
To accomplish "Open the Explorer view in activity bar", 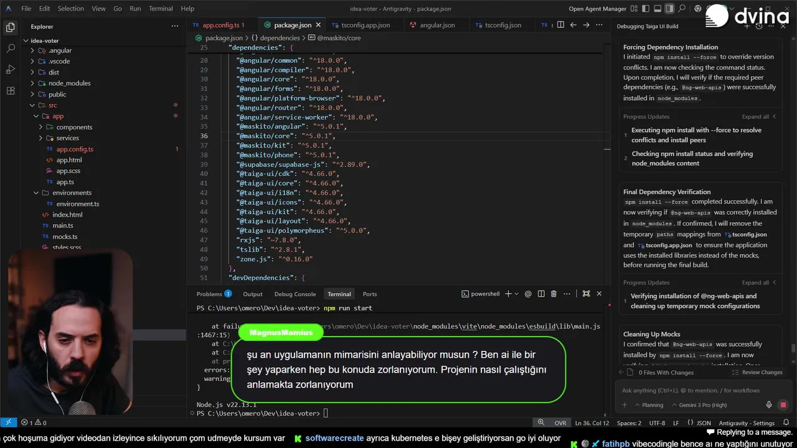I will [10, 27].
